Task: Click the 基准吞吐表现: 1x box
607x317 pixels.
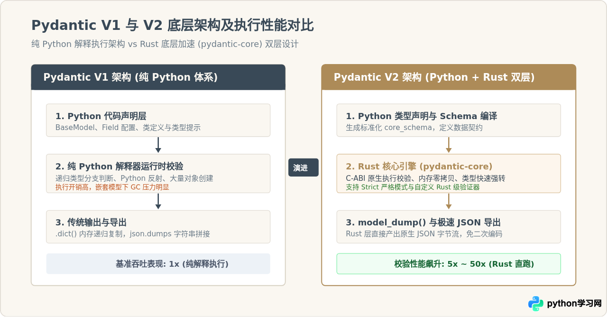Action: tap(158, 264)
